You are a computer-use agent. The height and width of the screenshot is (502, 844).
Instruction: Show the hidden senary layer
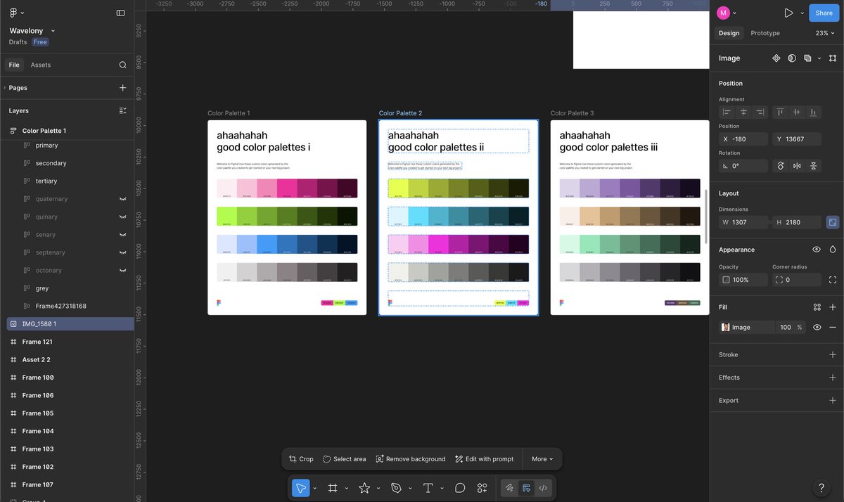(x=122, y=235)
